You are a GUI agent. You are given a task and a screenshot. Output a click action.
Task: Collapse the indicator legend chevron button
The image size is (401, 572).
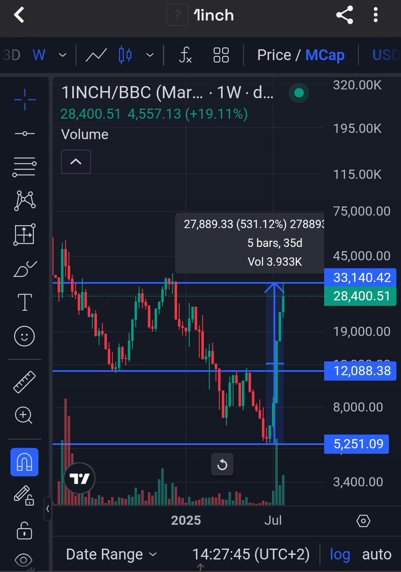[x=76, y=162]
